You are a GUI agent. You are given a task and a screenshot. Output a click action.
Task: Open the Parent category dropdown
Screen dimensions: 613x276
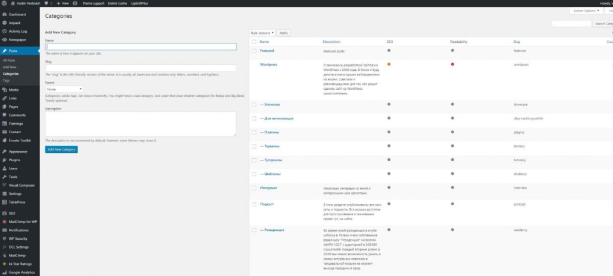(64, 89)
